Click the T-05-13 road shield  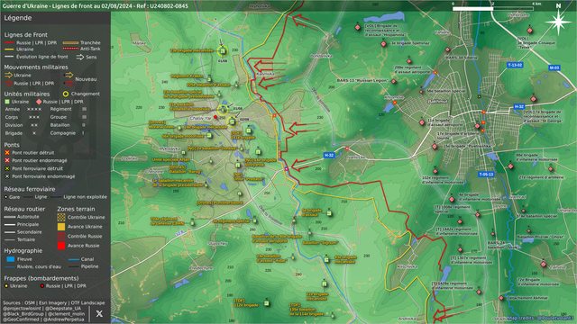pos(486,174)
